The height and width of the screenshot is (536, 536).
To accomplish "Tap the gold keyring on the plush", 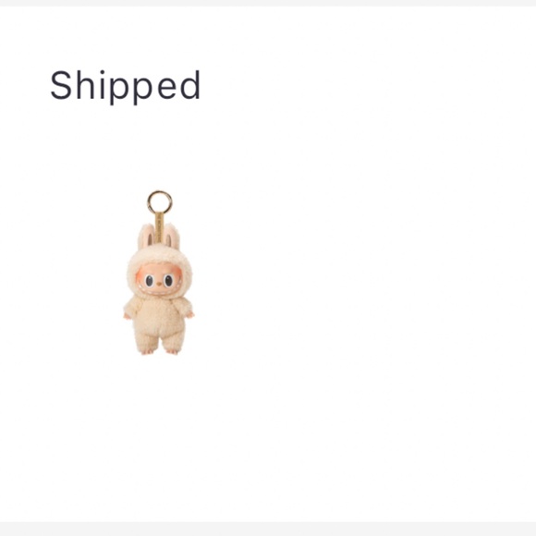I will 160,202.
